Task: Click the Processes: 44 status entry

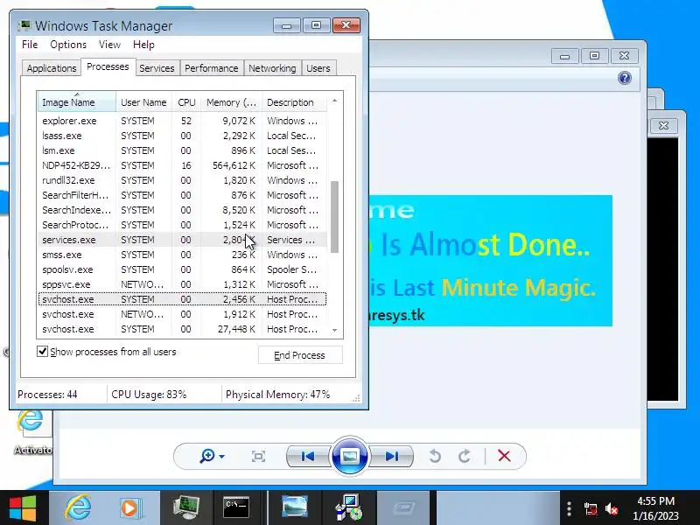Action: point(47,395)
